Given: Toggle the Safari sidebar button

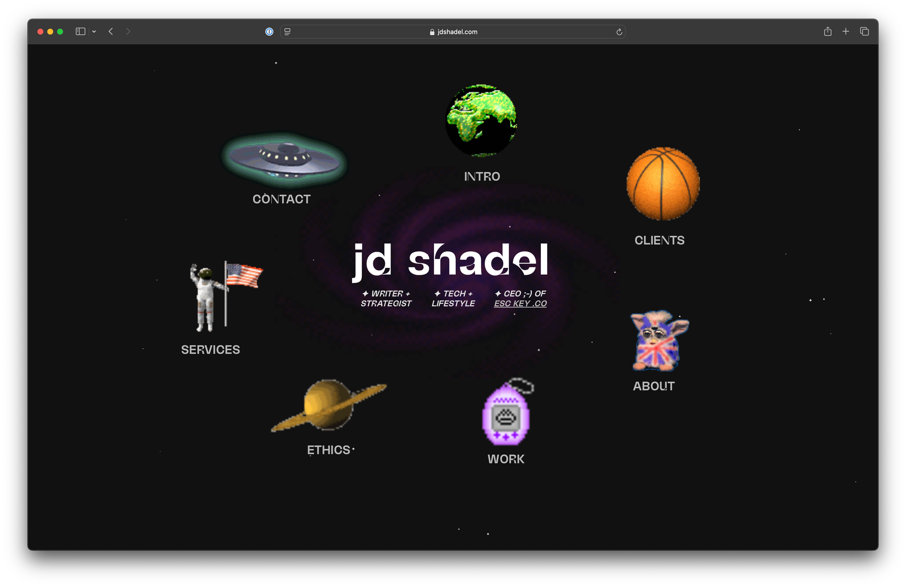Looking at the screenshot, I should click(81, 32).
